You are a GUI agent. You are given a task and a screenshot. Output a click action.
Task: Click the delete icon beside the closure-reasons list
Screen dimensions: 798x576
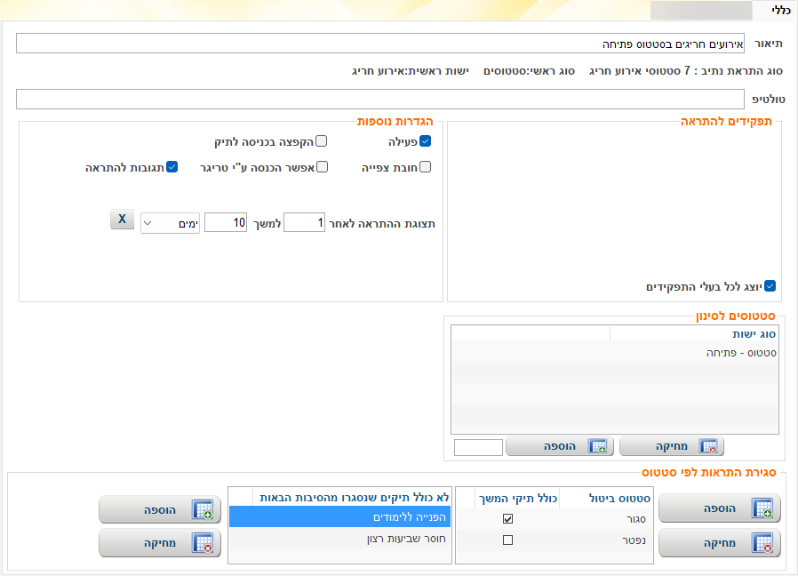pos(202,543)
